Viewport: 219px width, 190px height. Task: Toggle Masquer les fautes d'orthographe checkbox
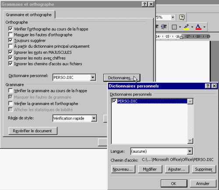point(11,35)
